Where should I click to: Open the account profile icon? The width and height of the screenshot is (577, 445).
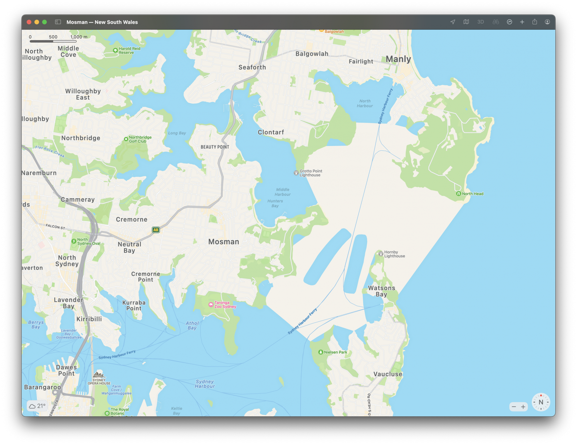(x=547, y=22)
